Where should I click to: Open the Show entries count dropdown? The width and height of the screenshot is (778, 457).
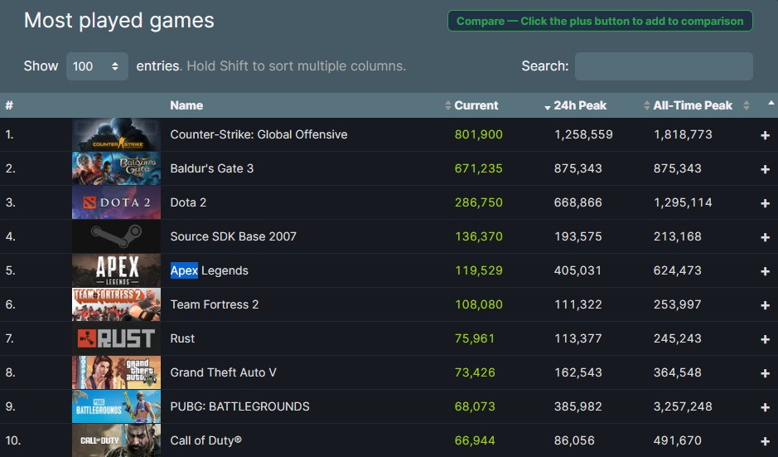click(x=97, y=66)
